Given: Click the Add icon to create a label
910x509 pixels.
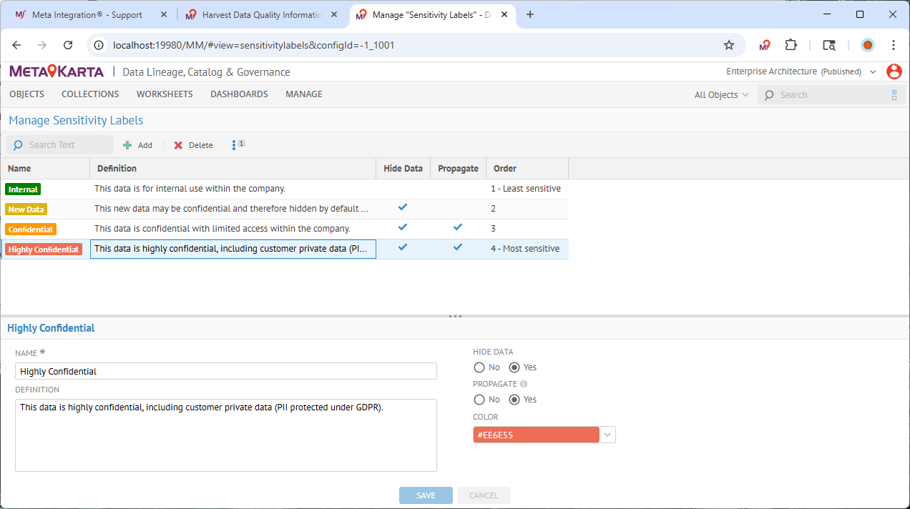Looking at the screenshot, I should tap(128, 144).
